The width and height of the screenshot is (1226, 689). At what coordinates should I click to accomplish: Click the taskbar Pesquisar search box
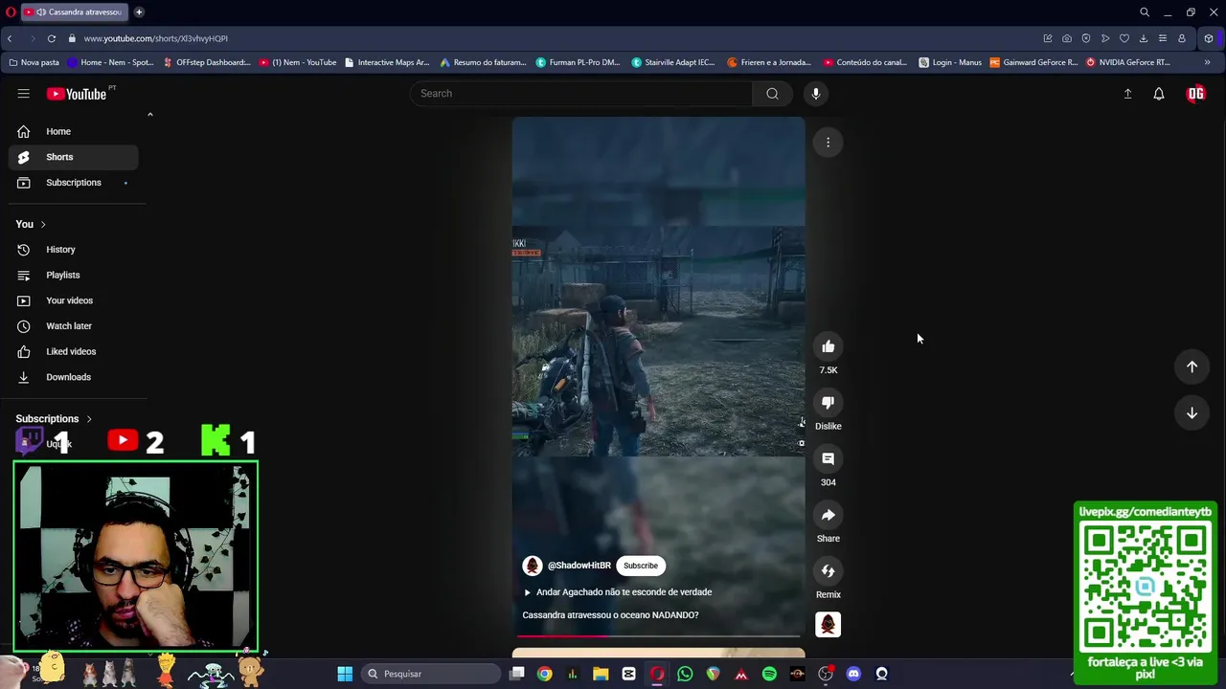pos(431,674)
